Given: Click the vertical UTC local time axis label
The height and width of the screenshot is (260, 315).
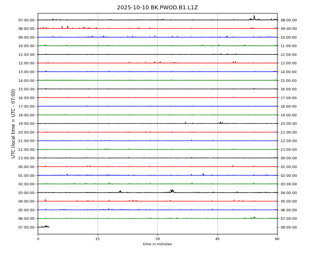Looking at the screenshot, I should tap(13, 123).
